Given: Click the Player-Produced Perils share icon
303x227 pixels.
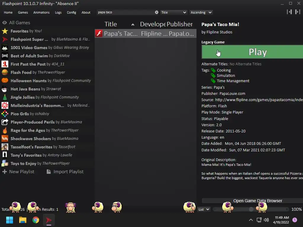Looking at the screenshot, I should point(5,122).
